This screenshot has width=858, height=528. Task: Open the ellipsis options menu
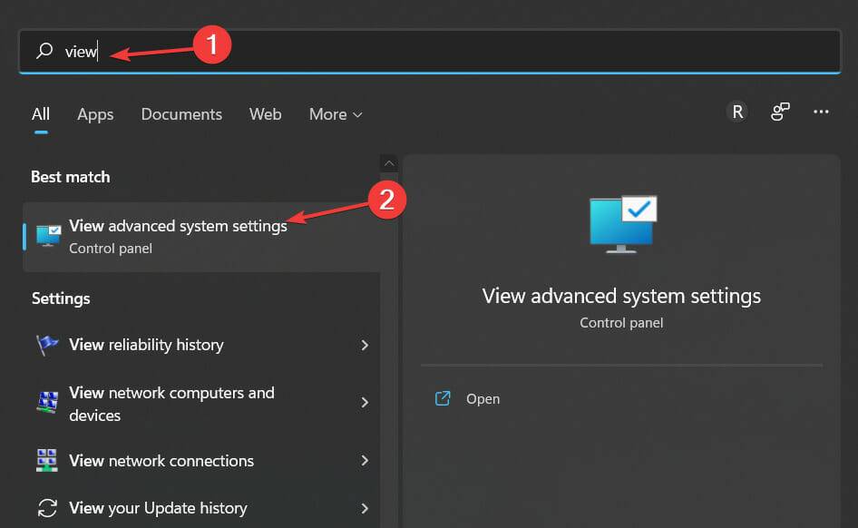(x=821, y=112)
